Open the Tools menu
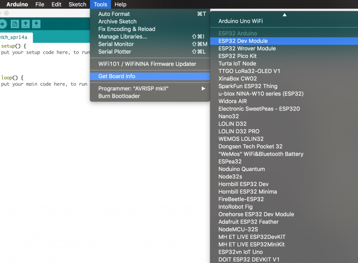This screenshot has width=358, height=263. pos(100,4)
